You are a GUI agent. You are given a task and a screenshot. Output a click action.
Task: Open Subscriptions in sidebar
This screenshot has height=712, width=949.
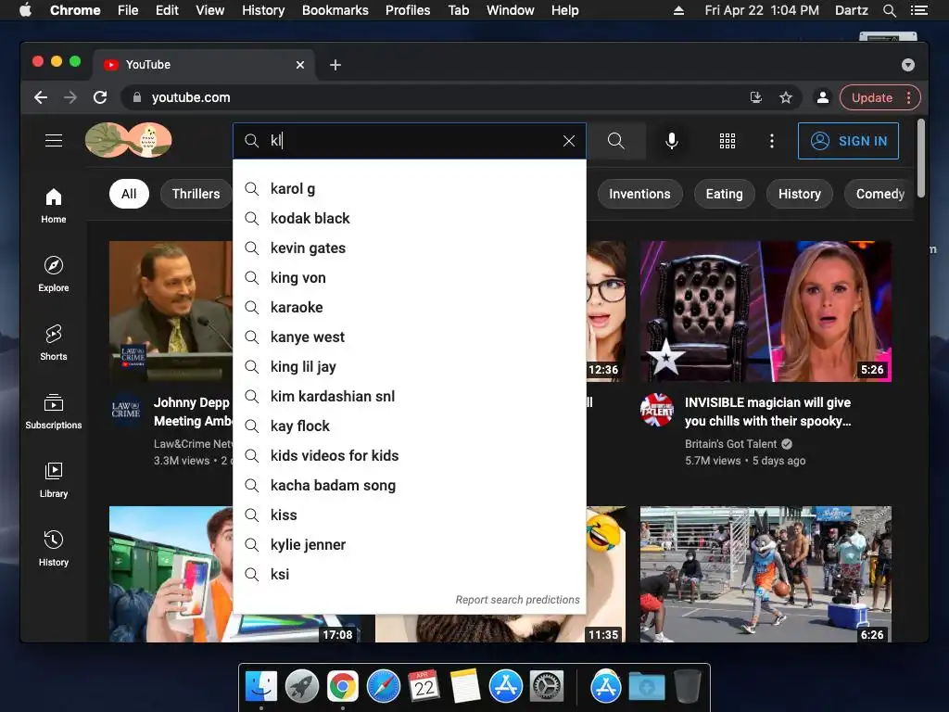(x=54, y=412)
